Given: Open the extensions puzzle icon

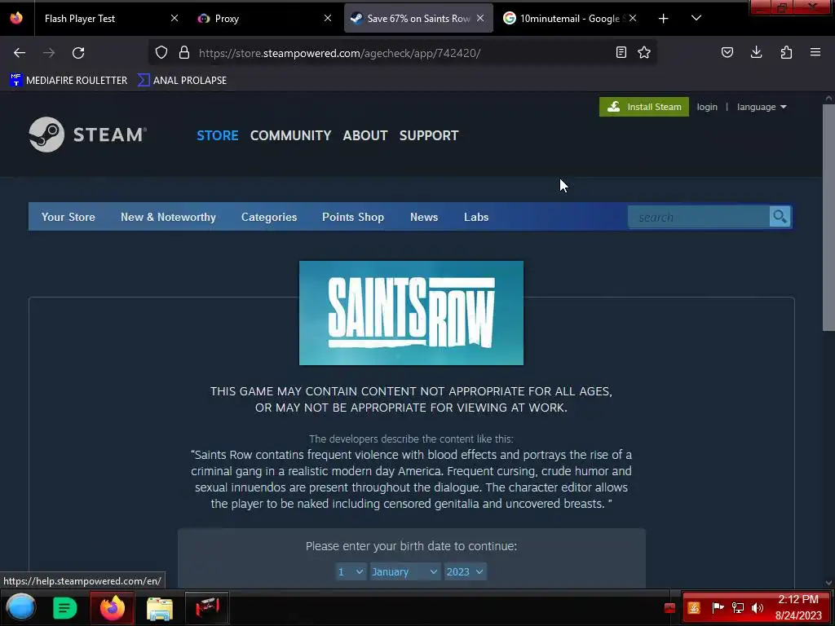Looking at the screenshot, I should (x=786, y=52).
